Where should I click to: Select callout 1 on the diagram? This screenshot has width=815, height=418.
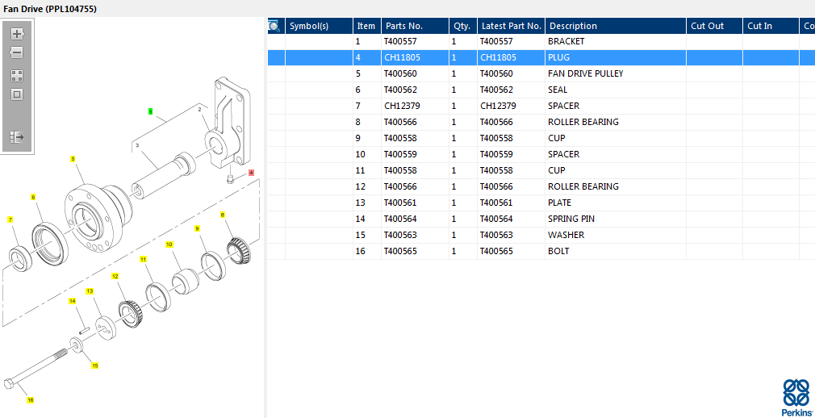(151, 111)
